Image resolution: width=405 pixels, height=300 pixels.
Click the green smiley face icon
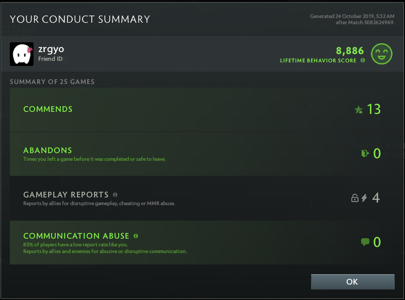pos(382,54)
